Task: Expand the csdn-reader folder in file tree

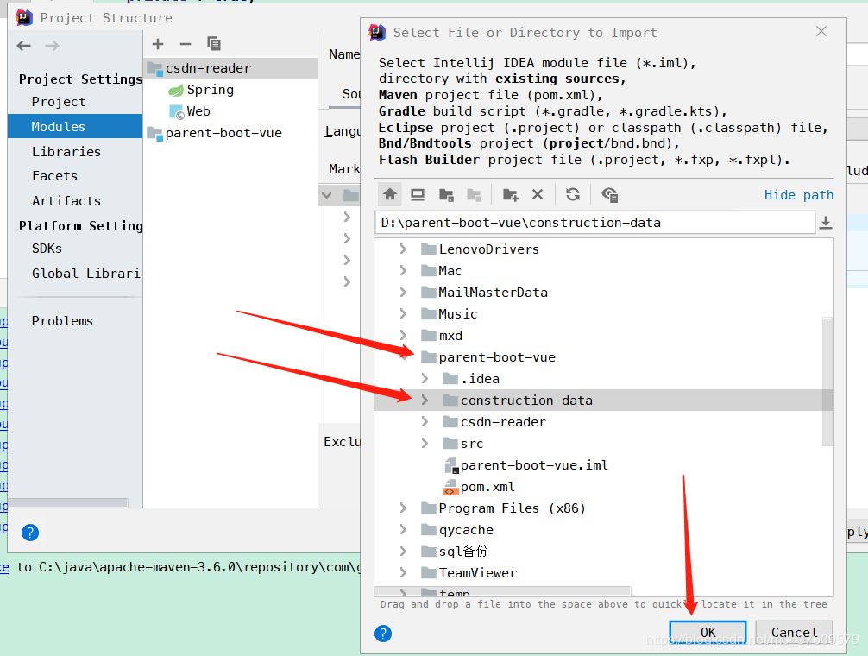Action: (x=425, y=422)
